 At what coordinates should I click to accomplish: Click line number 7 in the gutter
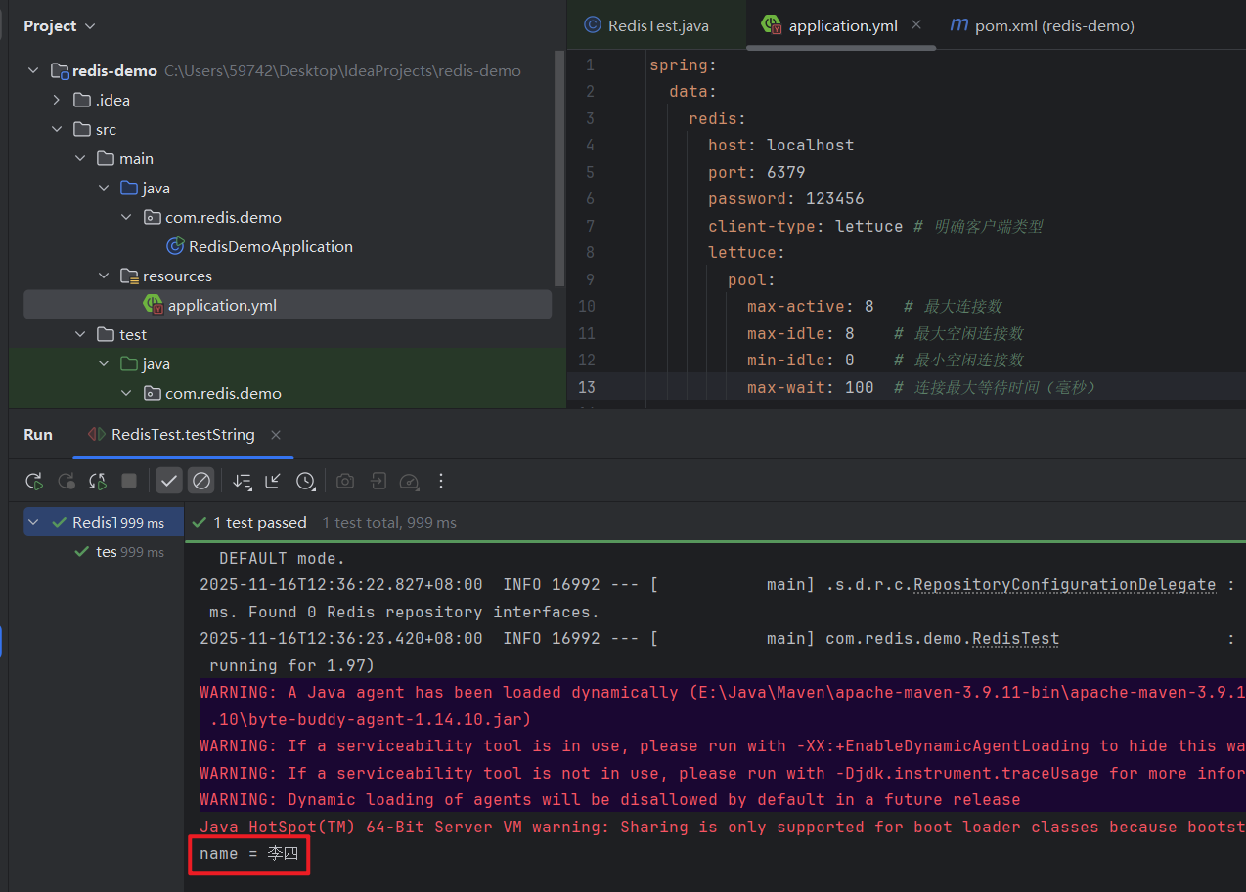point(590,227)
